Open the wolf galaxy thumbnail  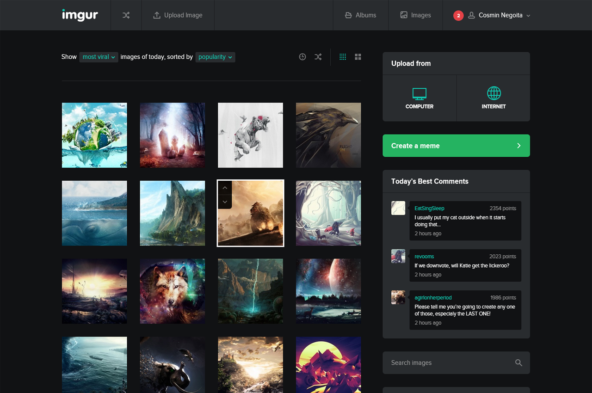click(x=173, y=291)
